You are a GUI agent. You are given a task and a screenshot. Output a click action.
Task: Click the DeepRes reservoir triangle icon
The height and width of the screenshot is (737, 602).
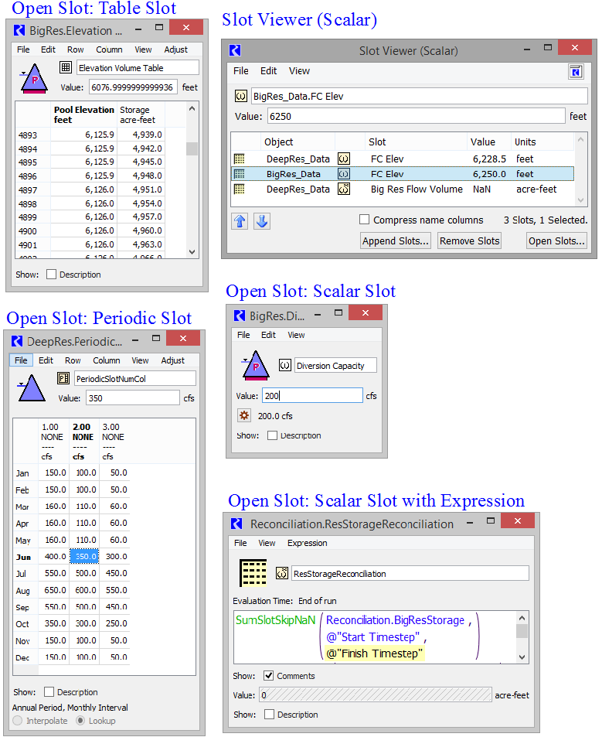pyautogui.click(x=32, y=389)
